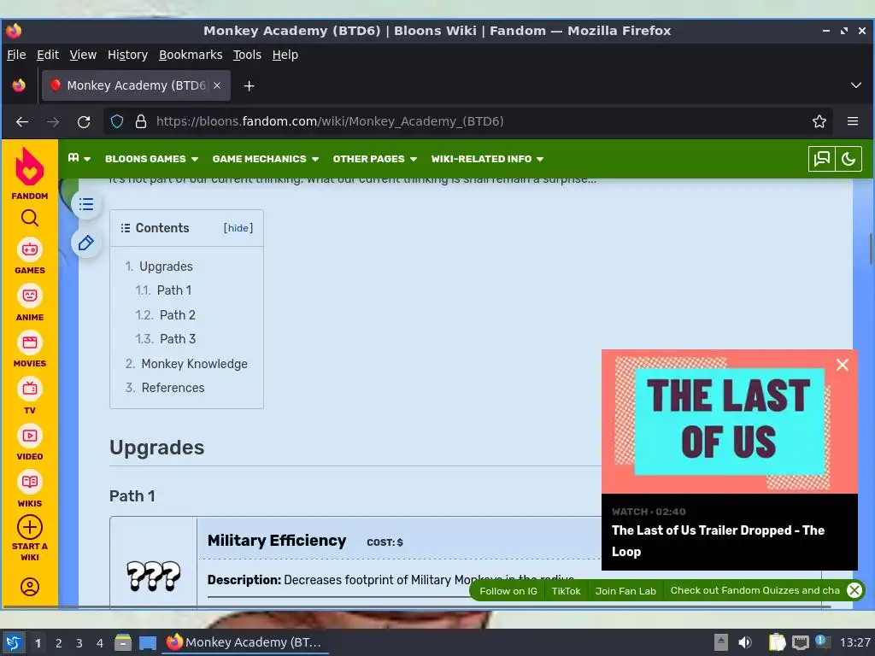Close The Last of Us video popup
Viewport: 875px width, 656px height.
(x=843, y=365)
